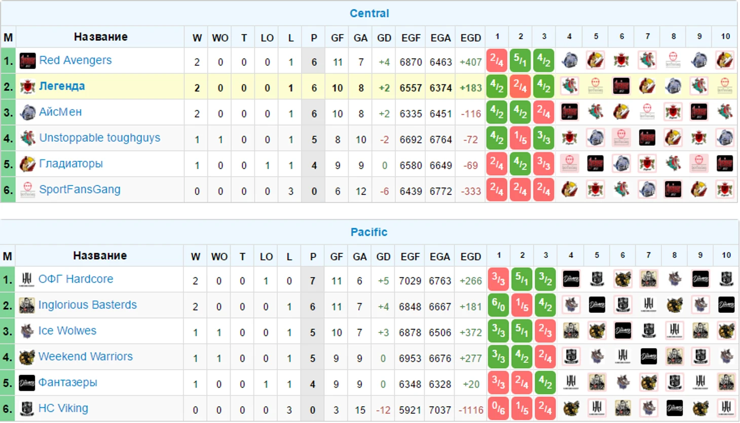Viewport: 740px width, 423px height.
Task: Click the АйсМен team logo icon
Action: point(27,112)
